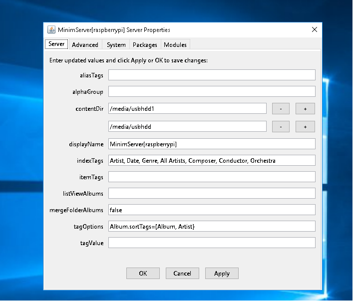Open the System tab
Screen dimensions: 354x301
coord(116,45)
